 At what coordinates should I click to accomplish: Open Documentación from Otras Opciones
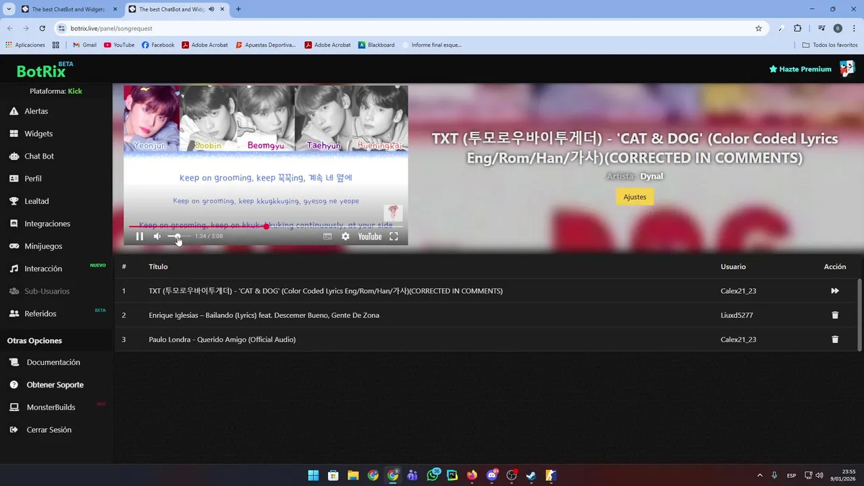coord(53,362)
